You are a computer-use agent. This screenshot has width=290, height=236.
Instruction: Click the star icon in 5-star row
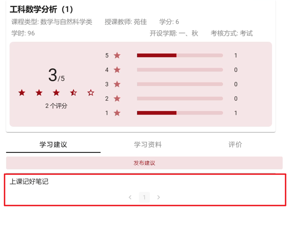pos(117,55)
